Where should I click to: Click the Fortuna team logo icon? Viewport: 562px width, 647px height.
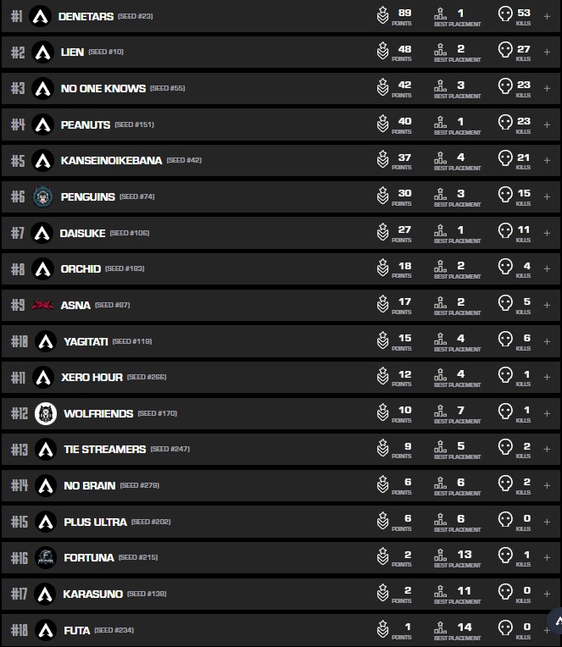click(x=45, y=557)
